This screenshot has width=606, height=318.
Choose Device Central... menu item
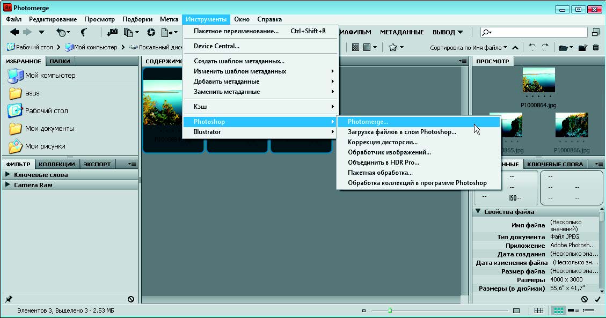(260, 46)
